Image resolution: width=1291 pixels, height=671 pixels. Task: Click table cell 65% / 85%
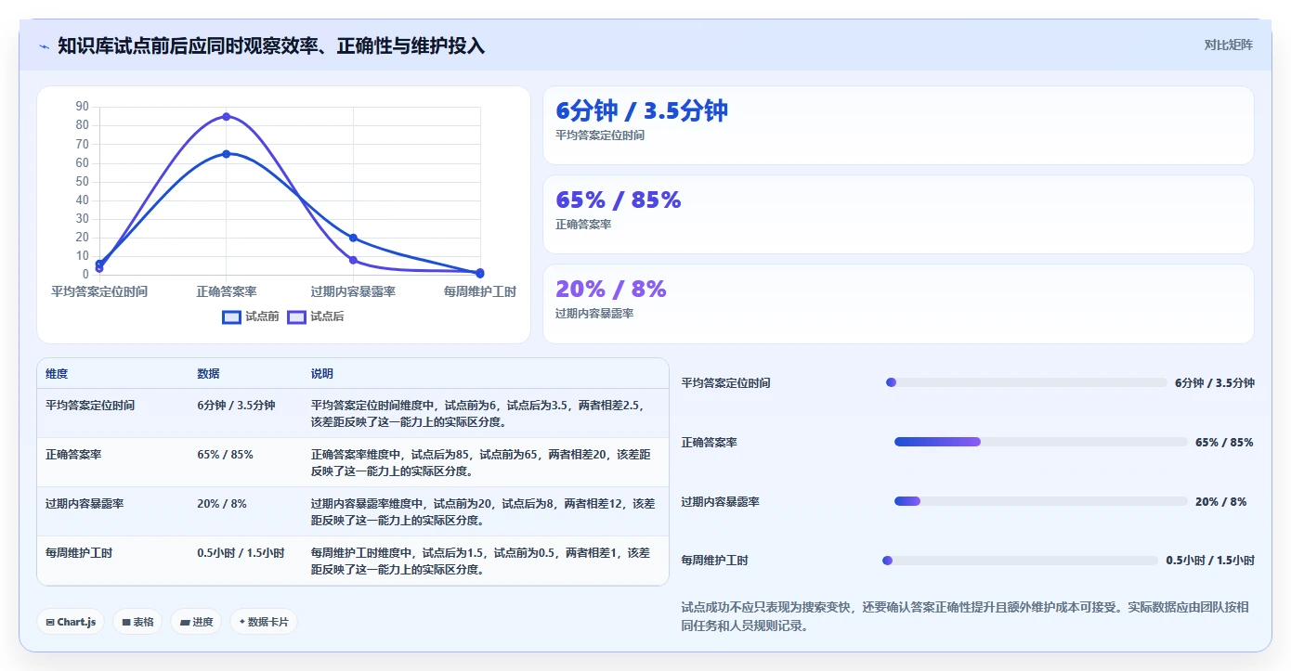[225, 455]
